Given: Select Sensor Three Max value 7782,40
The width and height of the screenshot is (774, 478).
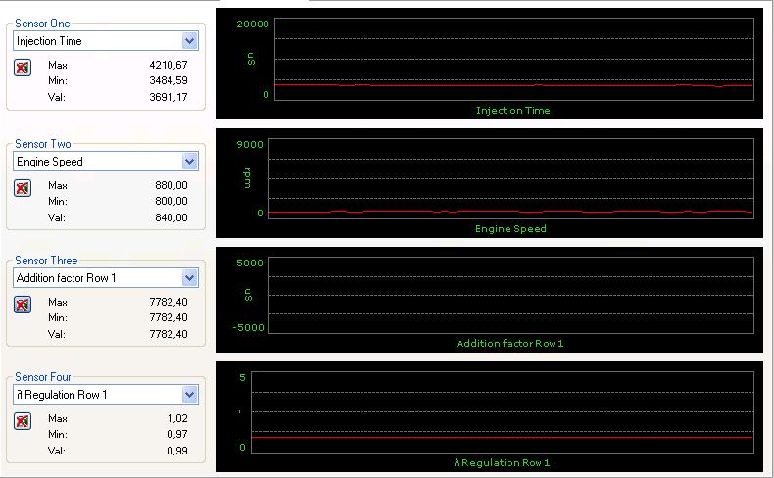Looking at the screenshot, I should [x=169, y=302].
